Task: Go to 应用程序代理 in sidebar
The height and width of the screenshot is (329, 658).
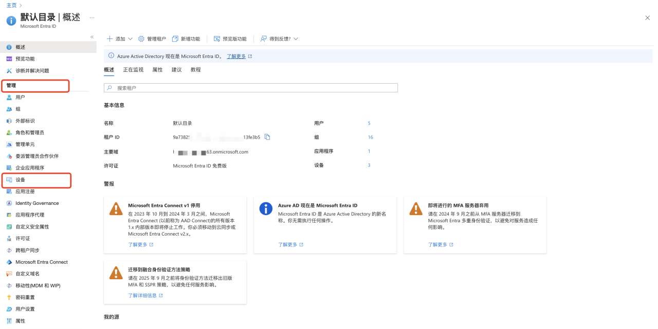Action: [x=29, y=215]
